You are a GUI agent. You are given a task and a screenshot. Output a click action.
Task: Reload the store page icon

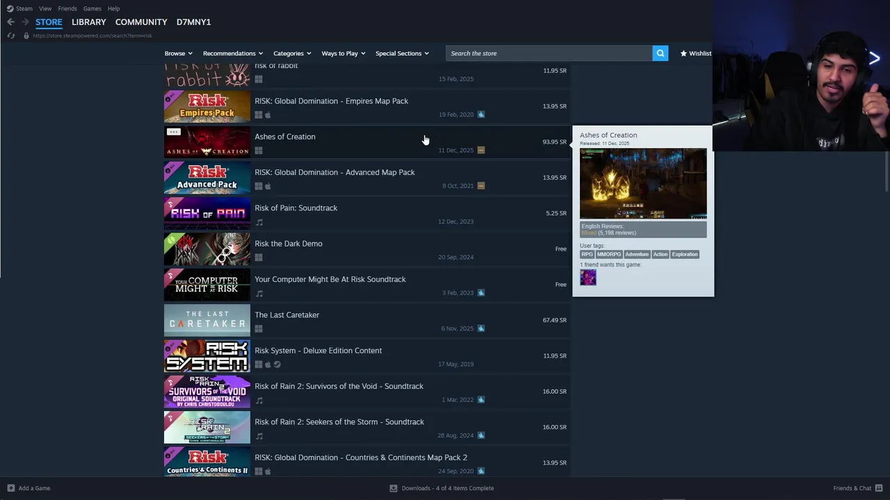click(10, 35)
